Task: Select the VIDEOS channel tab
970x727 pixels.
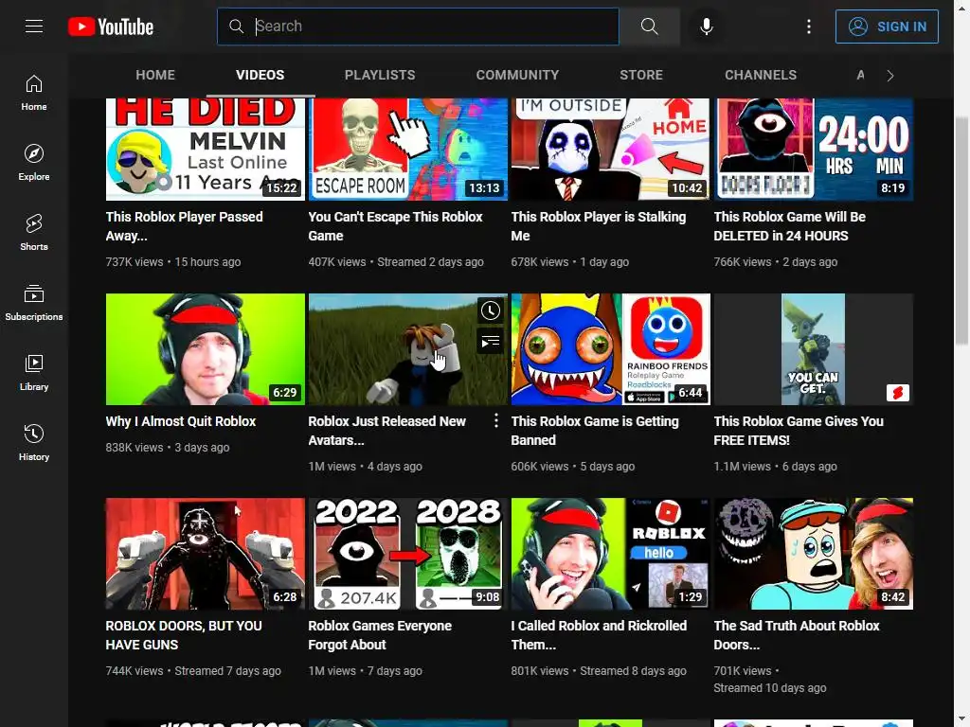Action: (x=260, y=75)
